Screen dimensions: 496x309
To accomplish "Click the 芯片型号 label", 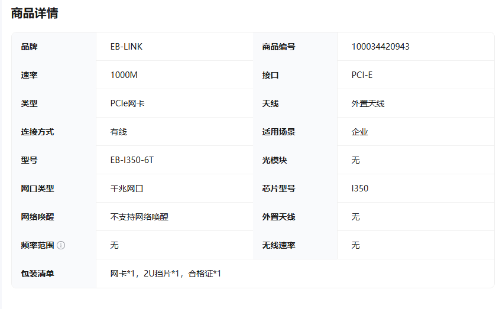I will tap(278, 188).
